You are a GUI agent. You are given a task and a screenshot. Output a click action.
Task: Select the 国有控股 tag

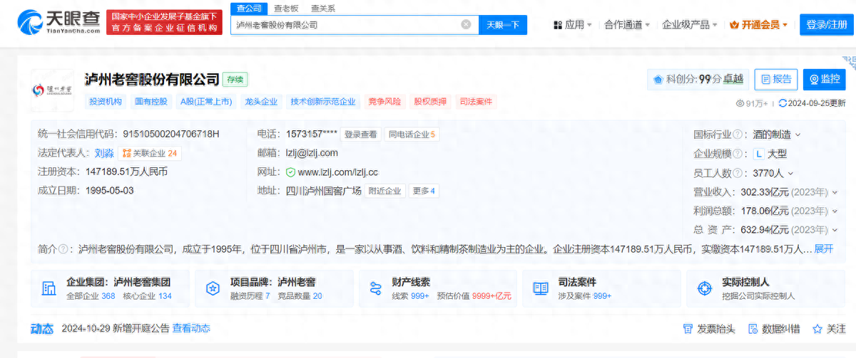coord(151,102)
